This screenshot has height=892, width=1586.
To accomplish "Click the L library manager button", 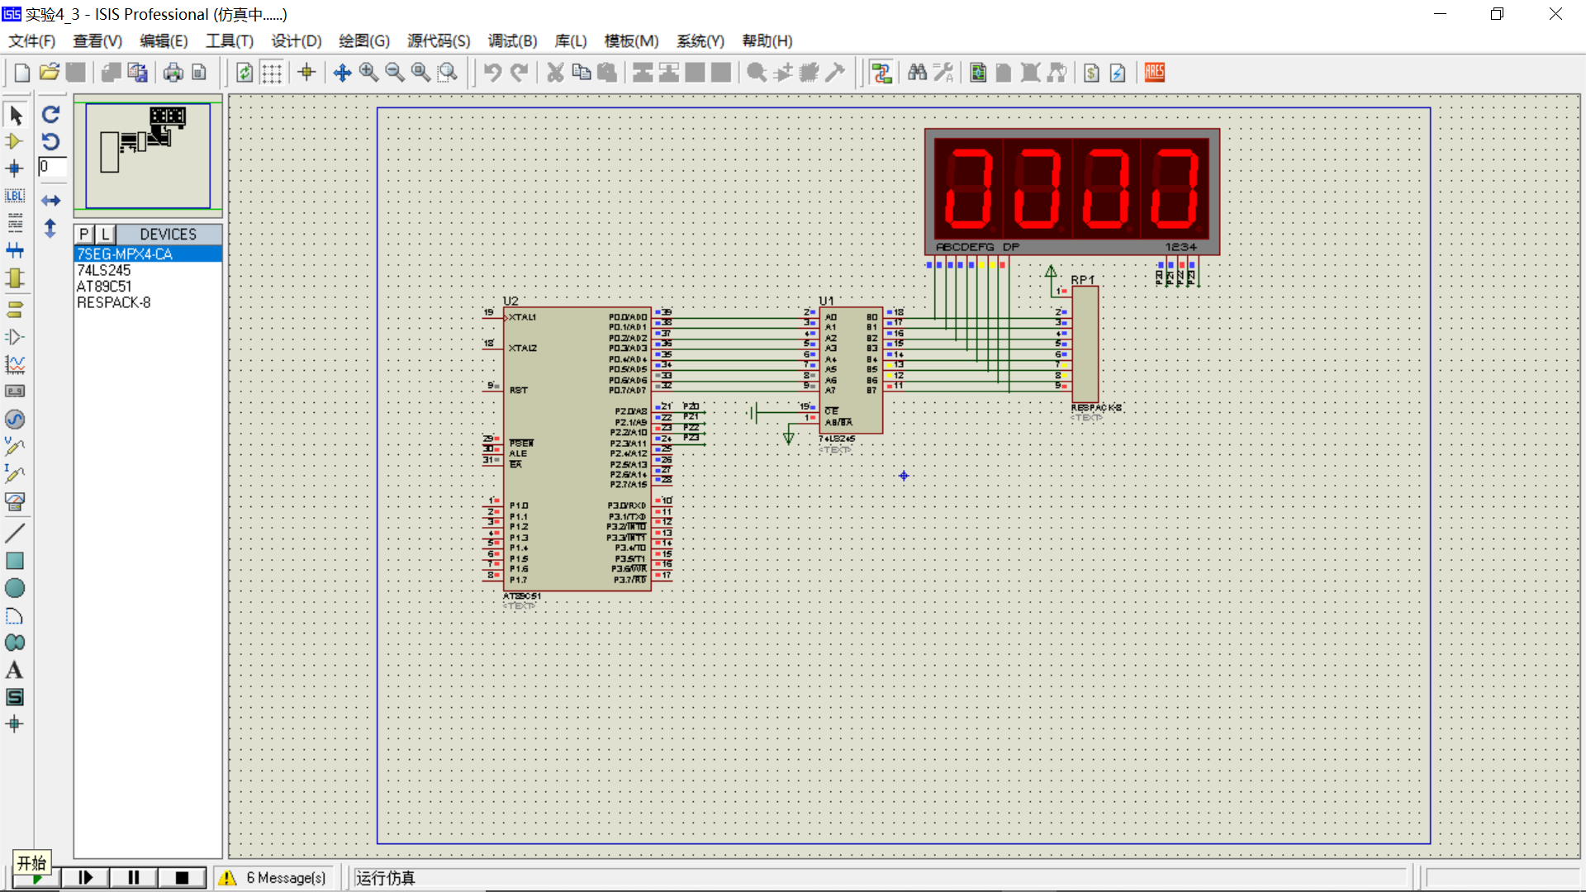I will coord(105,235).
